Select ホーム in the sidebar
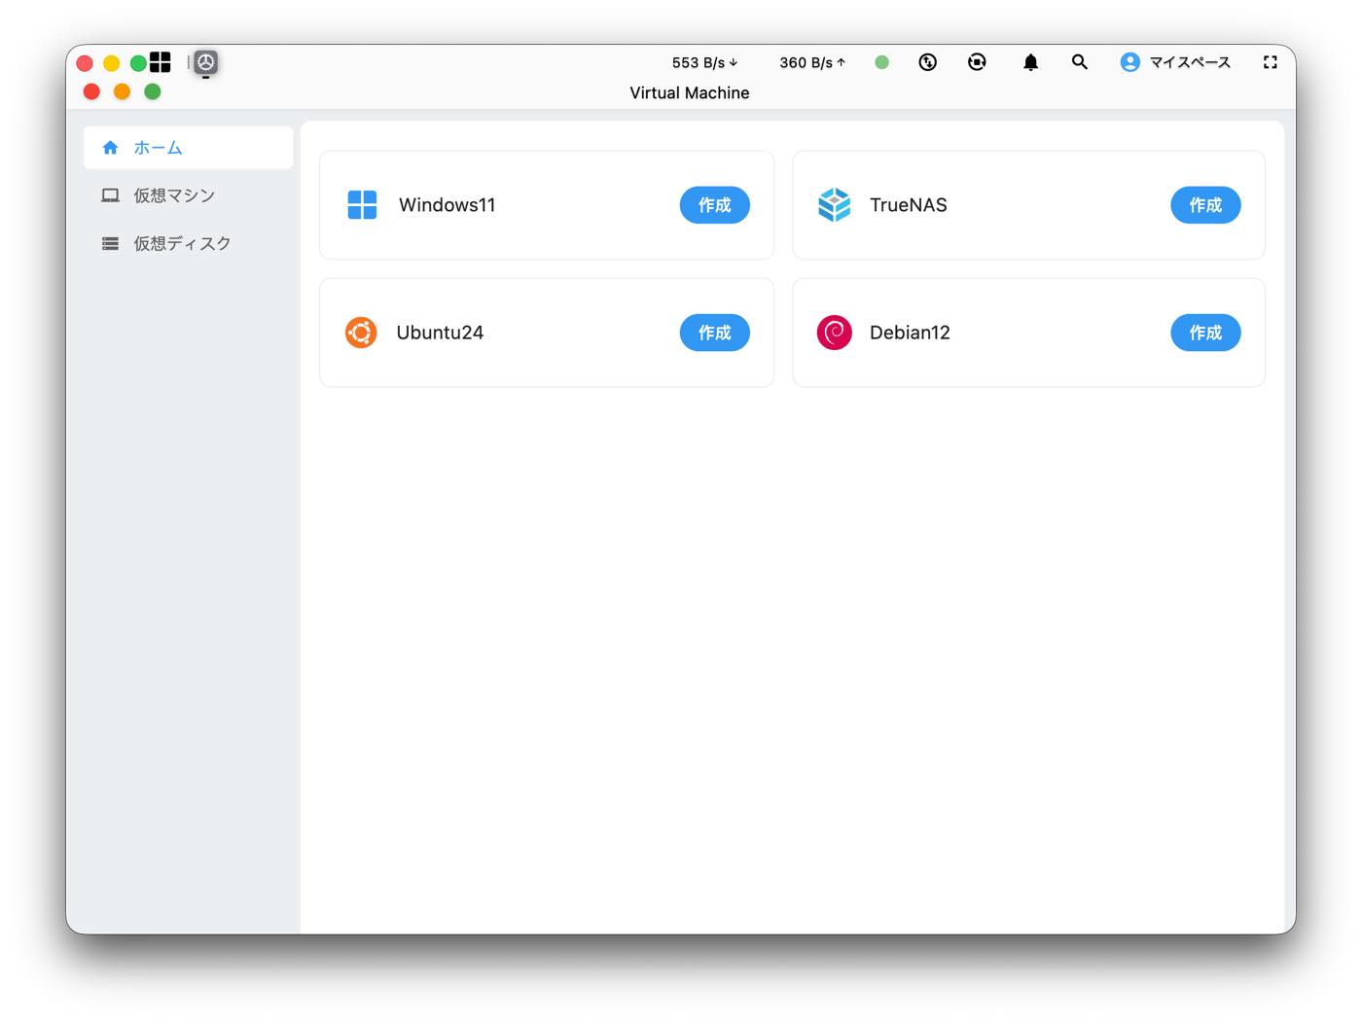 (x=188, y=148)
